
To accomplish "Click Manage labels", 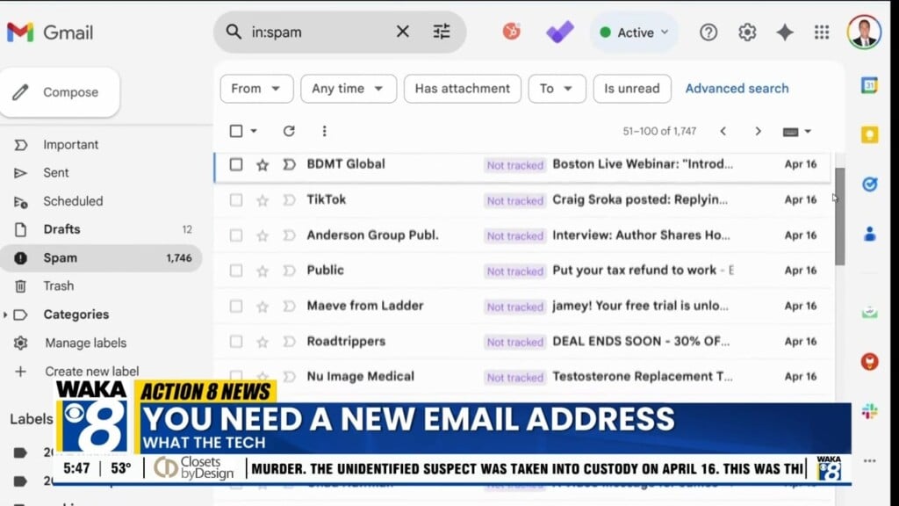I will [85, 343].
